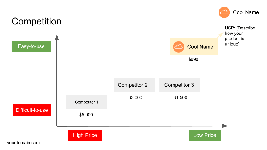Select the red High Price label

[x=85, y=135]
